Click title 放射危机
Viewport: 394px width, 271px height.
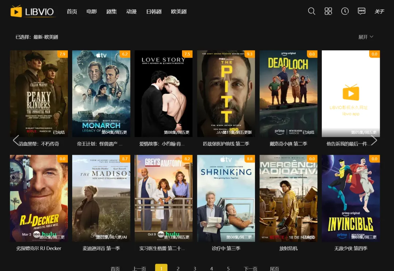(289, 248)
